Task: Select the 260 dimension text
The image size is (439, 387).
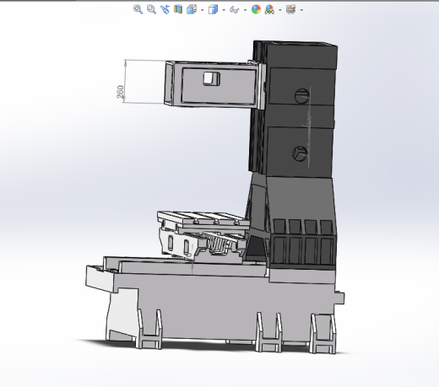Action: (121, 92)
